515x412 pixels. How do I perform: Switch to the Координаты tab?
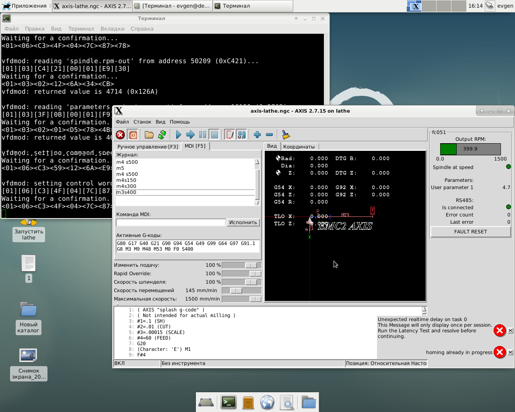299,147
